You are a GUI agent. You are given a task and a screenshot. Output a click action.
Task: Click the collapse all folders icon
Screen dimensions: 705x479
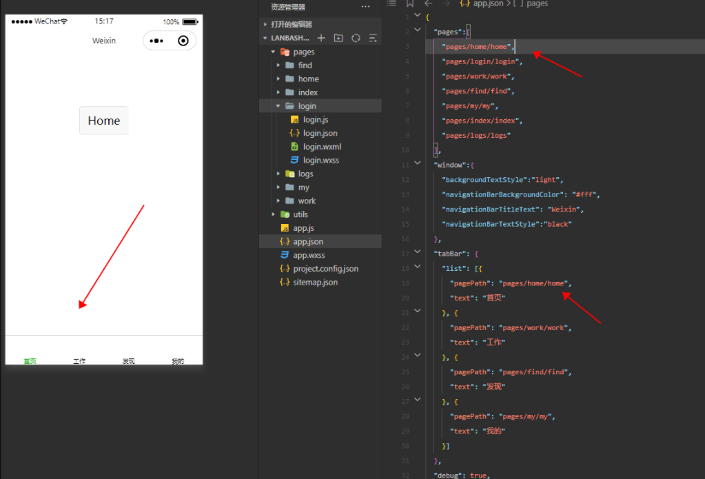373,38
